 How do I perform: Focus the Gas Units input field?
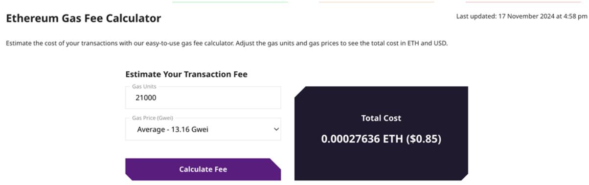[203, 98]
